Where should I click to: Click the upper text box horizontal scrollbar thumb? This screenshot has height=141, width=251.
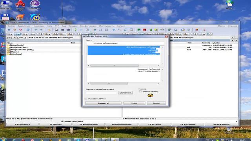coord(114,65)
